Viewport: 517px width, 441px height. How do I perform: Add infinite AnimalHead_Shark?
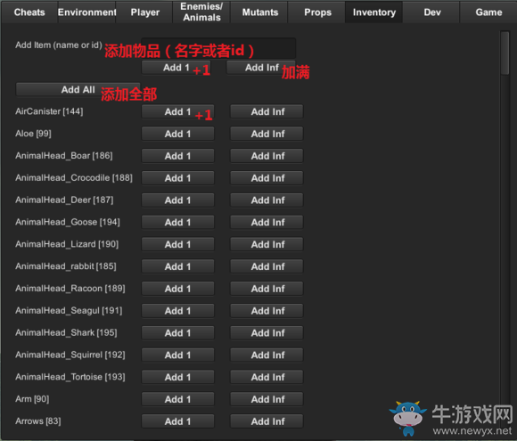point(267,333)
